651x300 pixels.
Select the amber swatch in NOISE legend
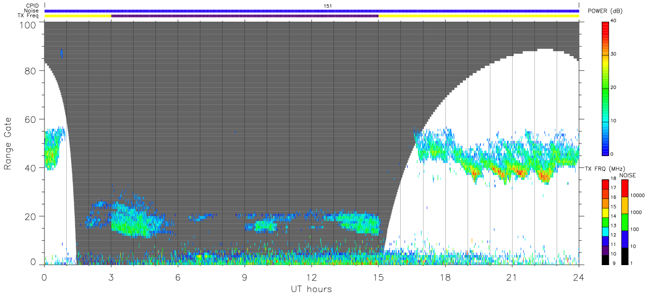coord(625,205)
